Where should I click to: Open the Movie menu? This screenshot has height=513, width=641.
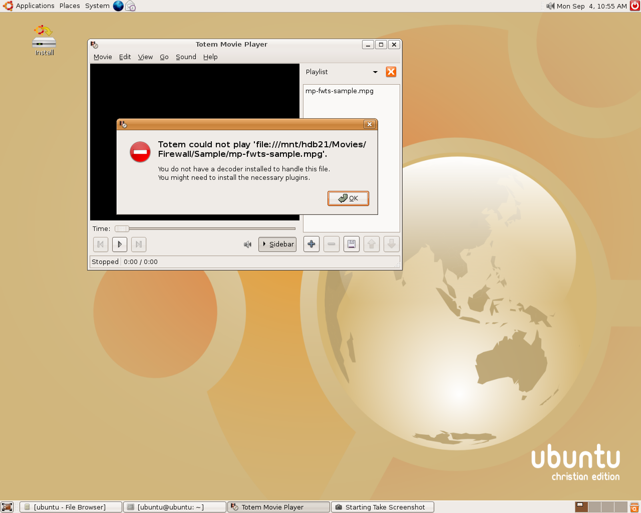click(103, 57)
